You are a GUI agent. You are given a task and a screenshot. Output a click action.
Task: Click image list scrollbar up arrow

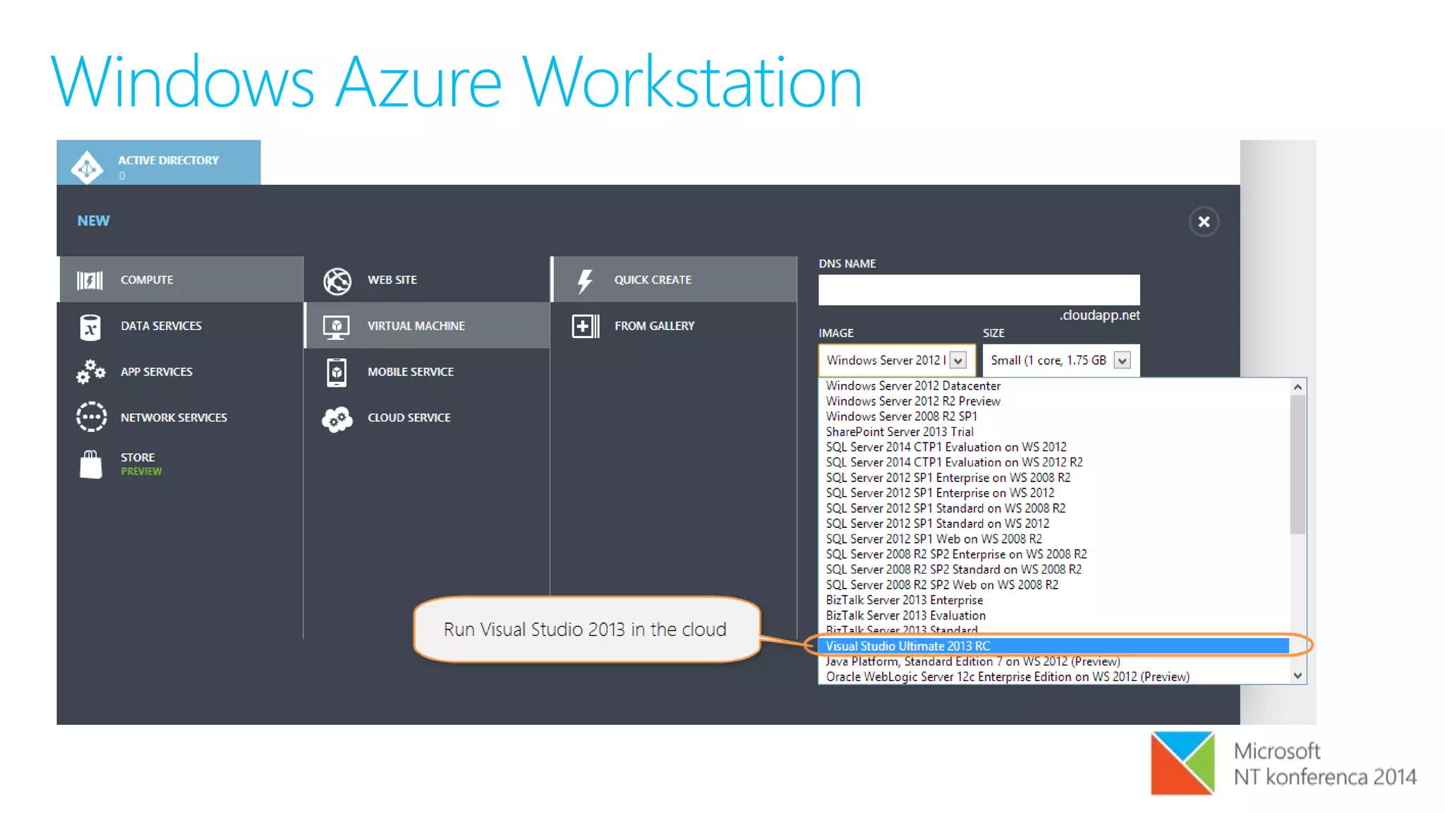(x=1298, y=387)
